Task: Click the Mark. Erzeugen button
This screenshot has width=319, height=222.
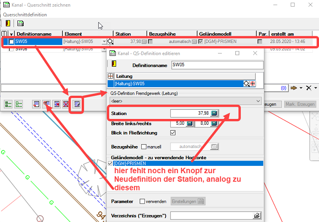Action: (x=300, y=104)
